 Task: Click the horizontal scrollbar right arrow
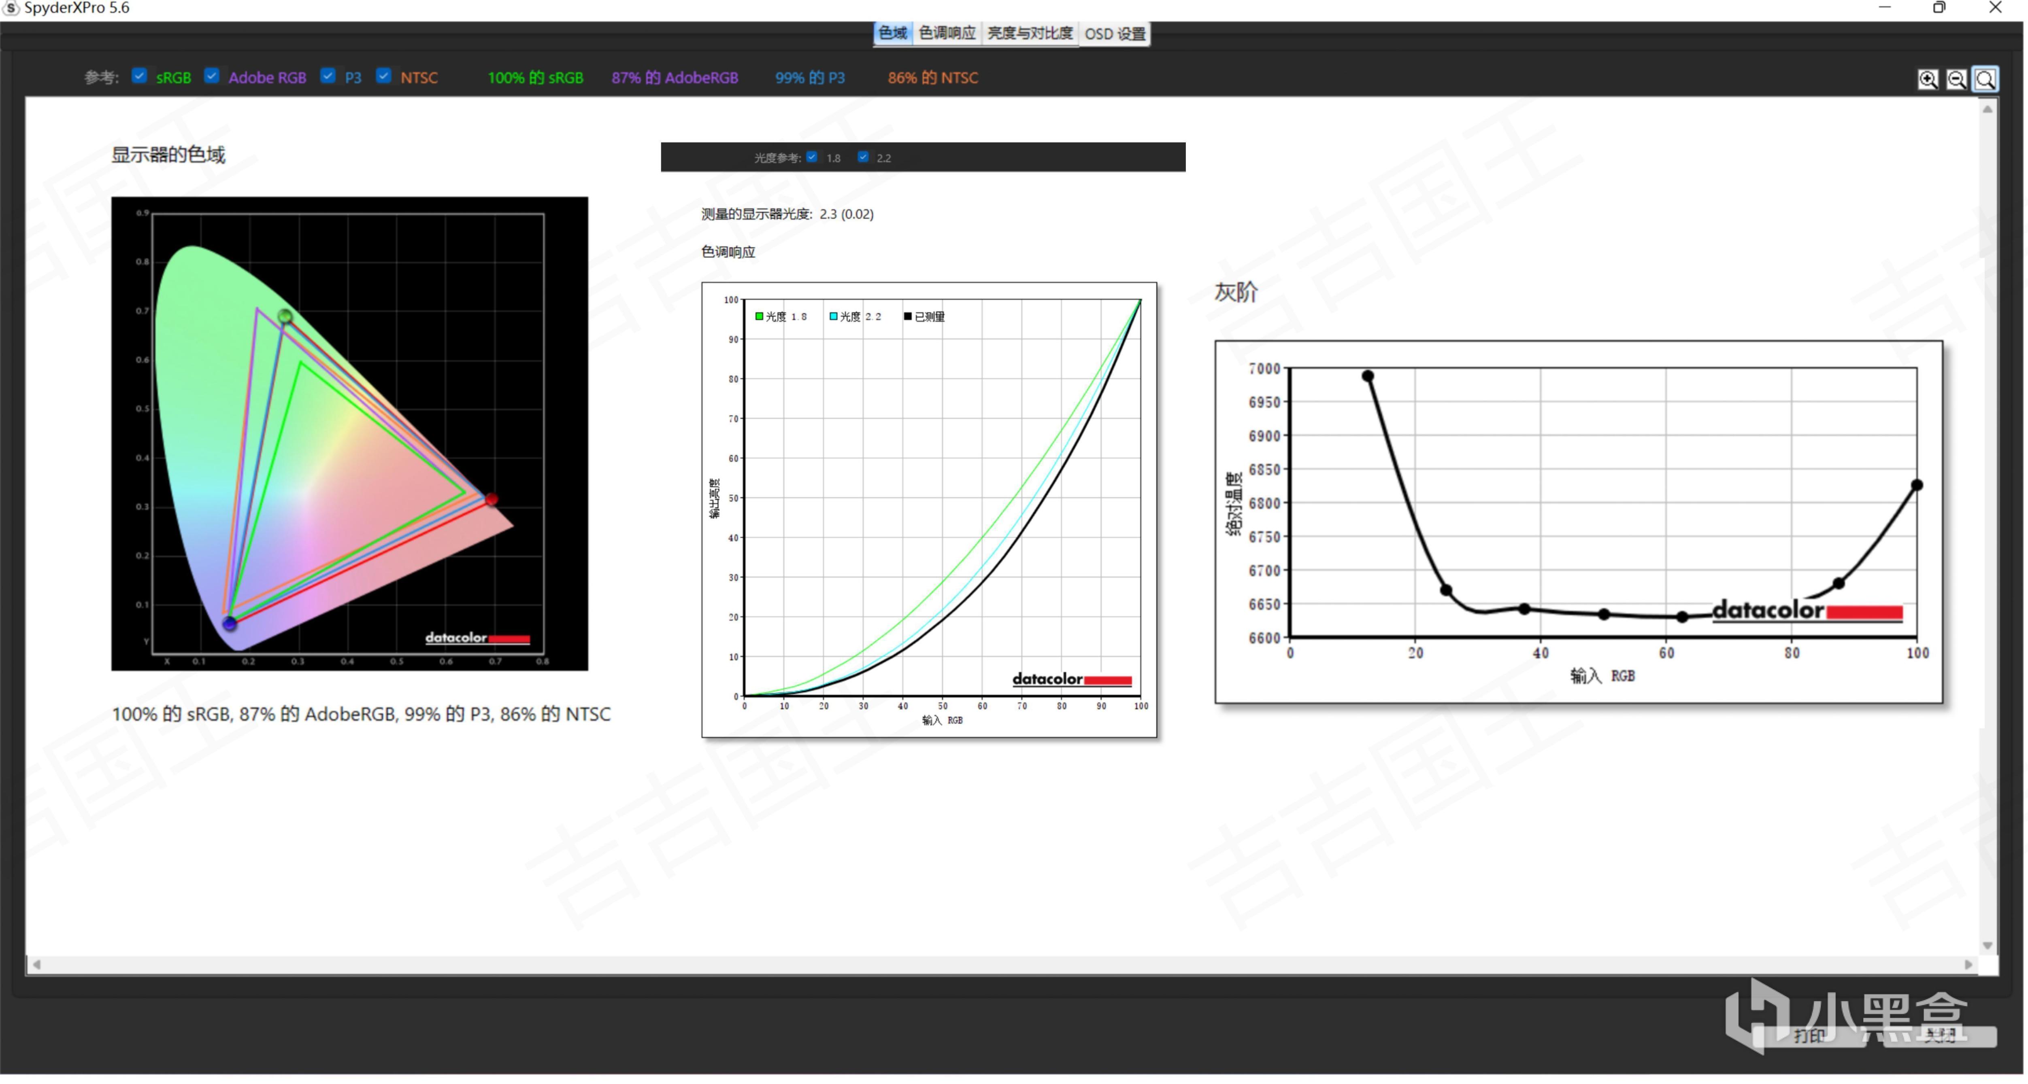(x=1968, y=964)
